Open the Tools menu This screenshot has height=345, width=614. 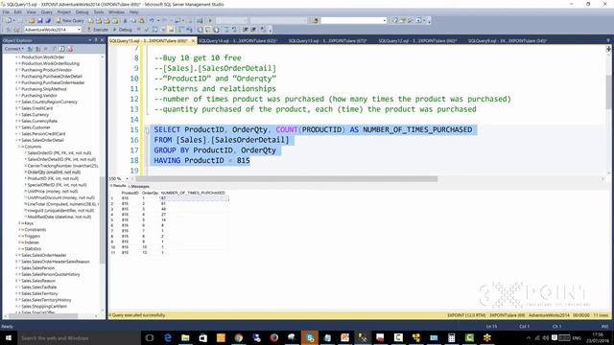point(99,12)
